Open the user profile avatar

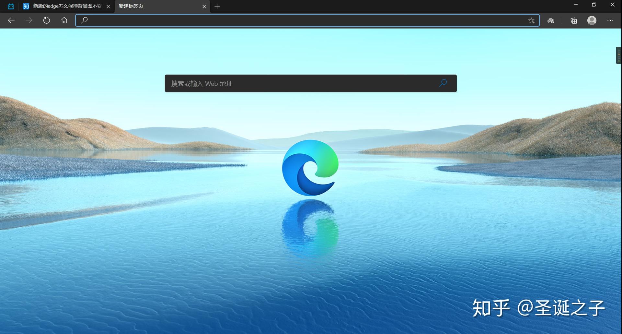(592, 20)
